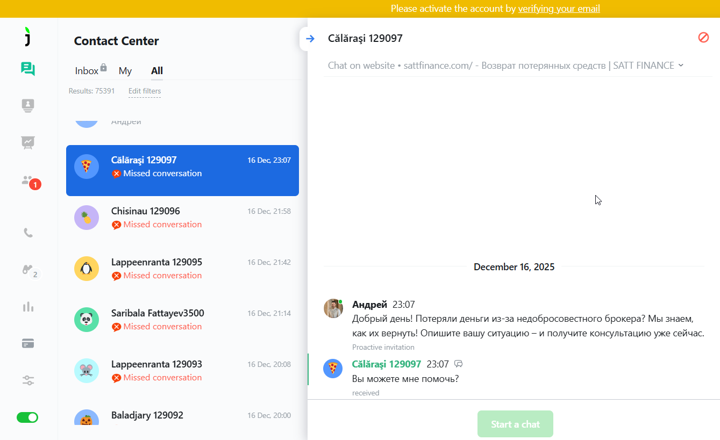Click the missed icon under Lappeenranta 129093

pyautogui.click(x=116, y=378)
